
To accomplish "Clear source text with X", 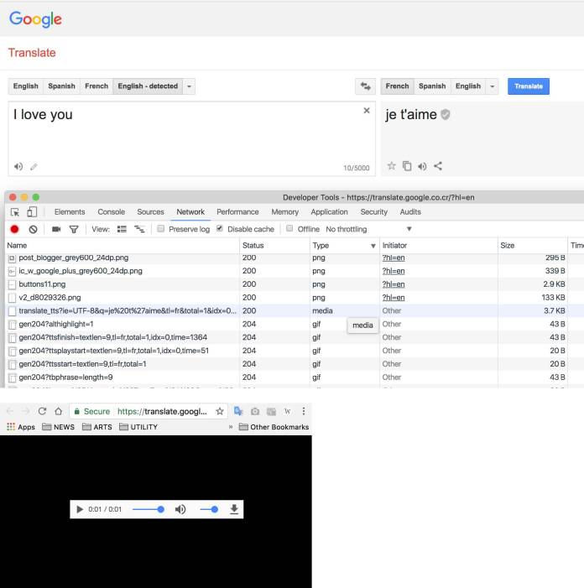I will [x=367, y=110].
